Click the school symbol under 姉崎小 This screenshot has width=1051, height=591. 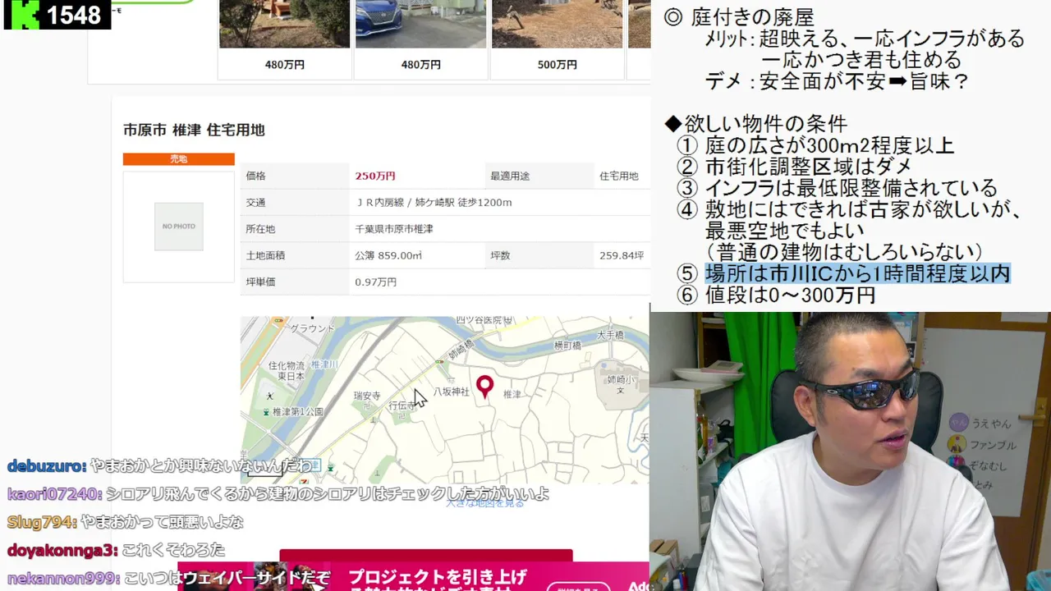[x=620, y=391]
